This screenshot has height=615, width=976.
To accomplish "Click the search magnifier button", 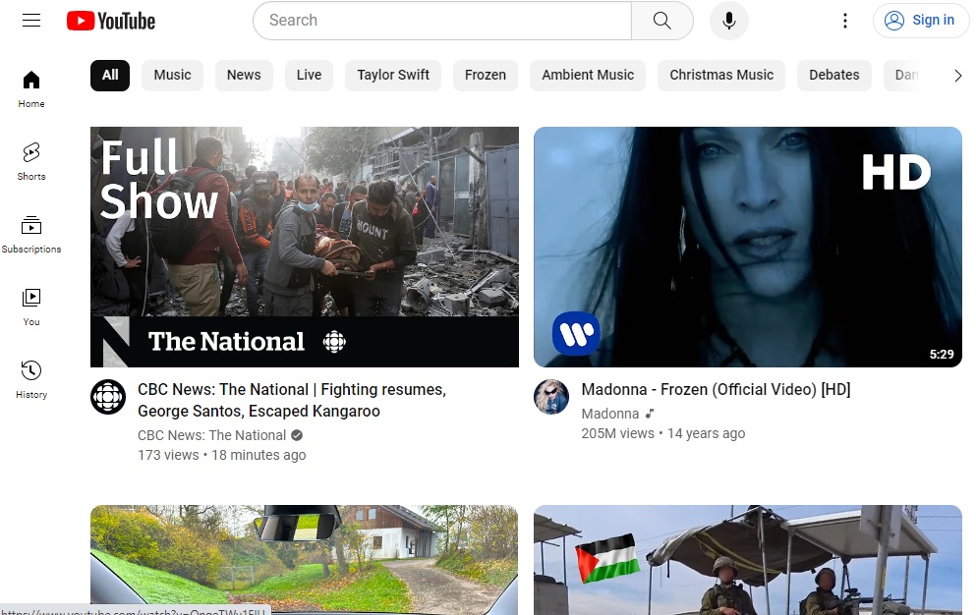I will coord(662,21).
